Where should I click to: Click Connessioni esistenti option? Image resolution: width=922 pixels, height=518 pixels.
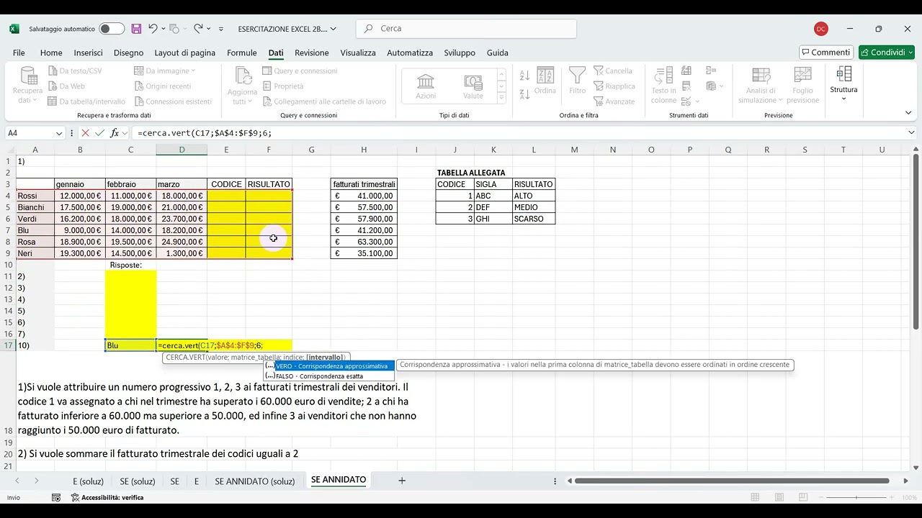(x=173, y=101)
